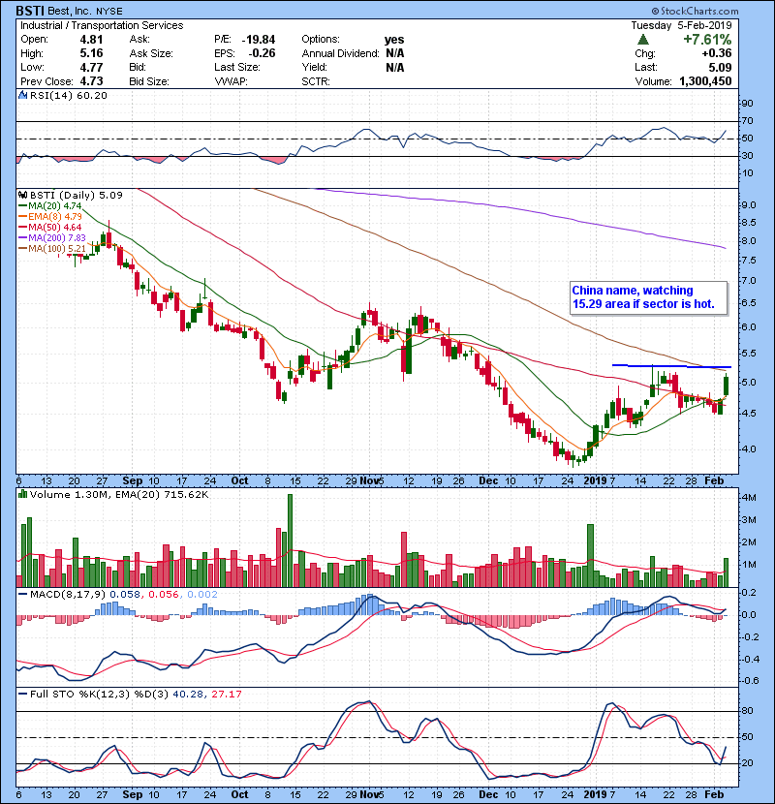Click the "Ask Size:" label
This screenshot has width=775, height=804.
point(151,53)
